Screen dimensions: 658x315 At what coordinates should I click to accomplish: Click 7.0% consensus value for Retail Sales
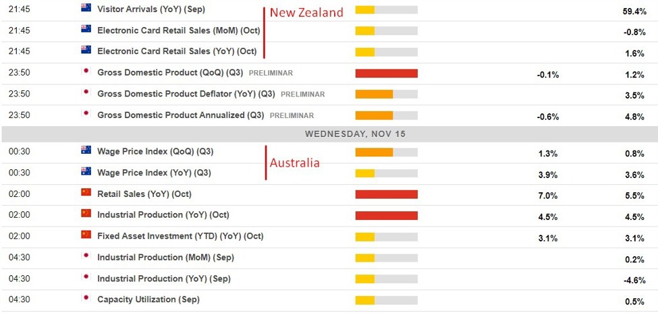[547, 196]
